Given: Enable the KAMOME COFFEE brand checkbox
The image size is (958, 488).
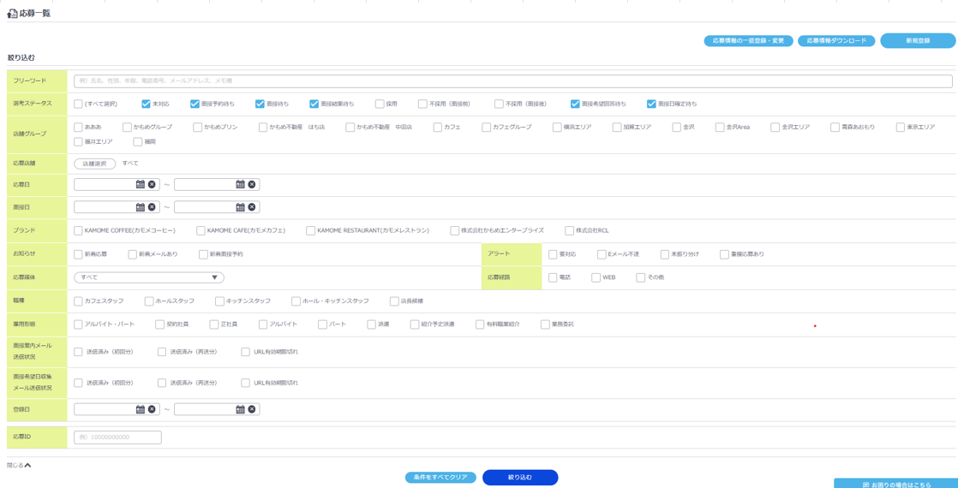Looking at the screenshot, I should [x=78, y=230].
